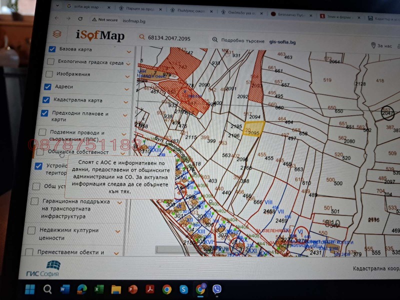Viewport: 400px width, 300px height.
Task: Expand Недвижими културни ценности section
Action: click(117, 231)
